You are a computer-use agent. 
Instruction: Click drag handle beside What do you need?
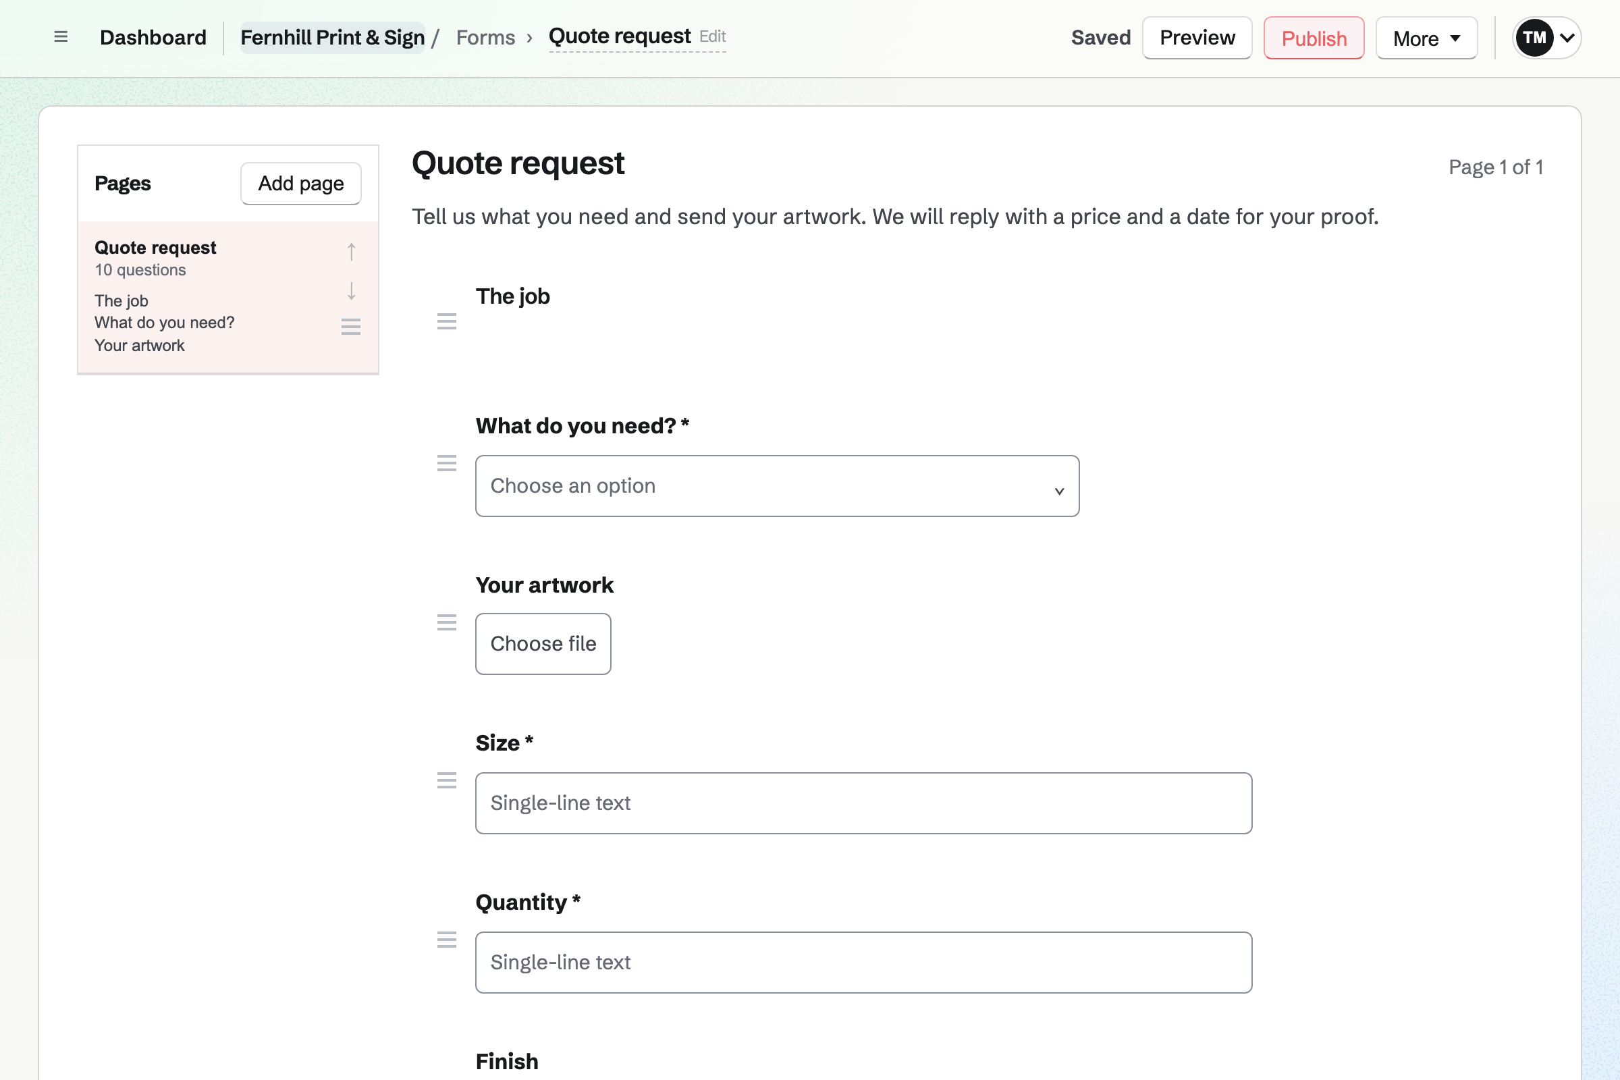coord(447,463)
